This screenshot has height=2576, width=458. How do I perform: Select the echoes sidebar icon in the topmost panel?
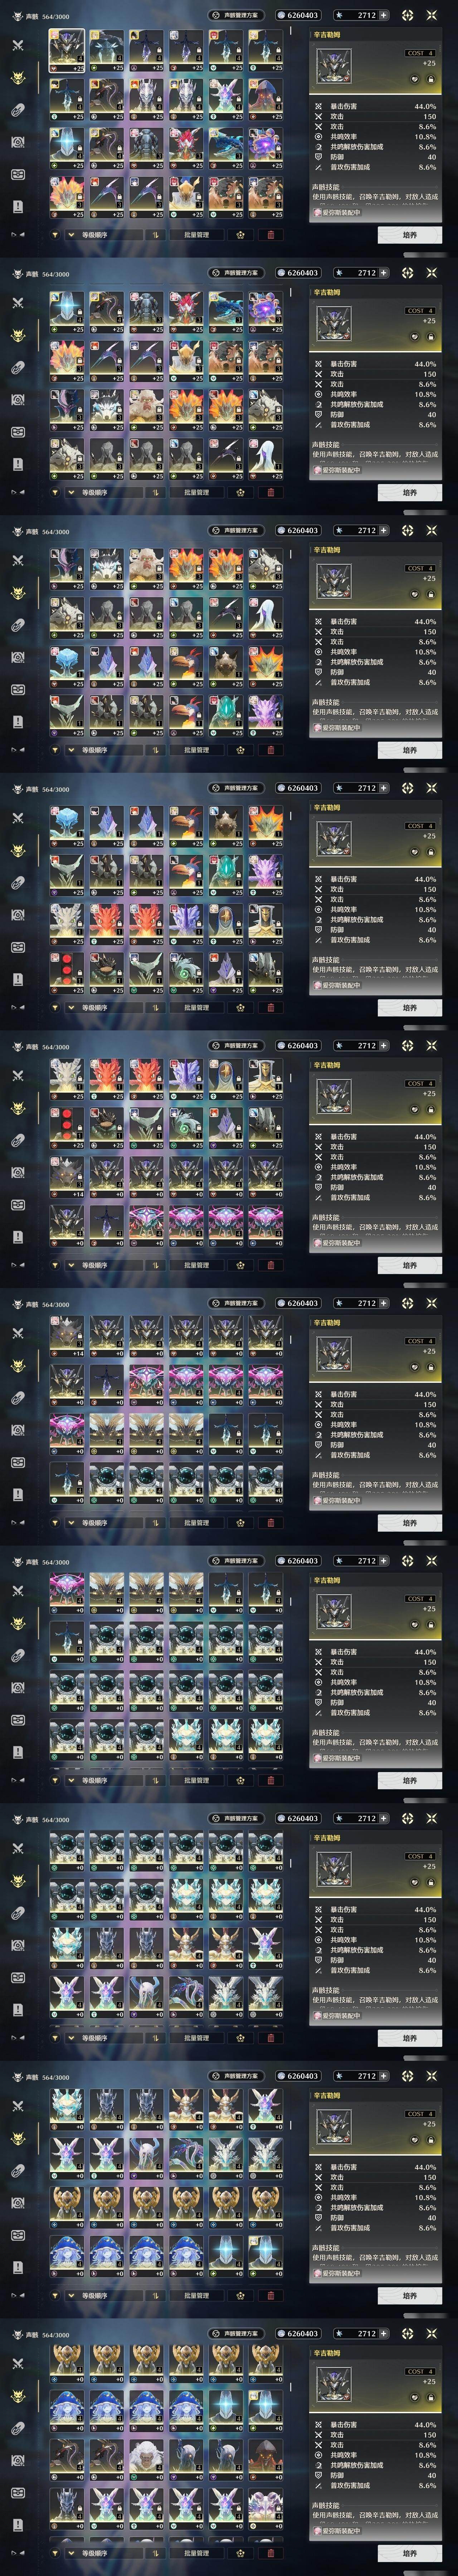click(x=17, y=78)
